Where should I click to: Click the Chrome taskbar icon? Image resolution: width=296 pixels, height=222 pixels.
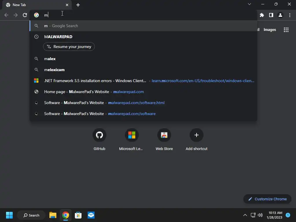(66, 215)
